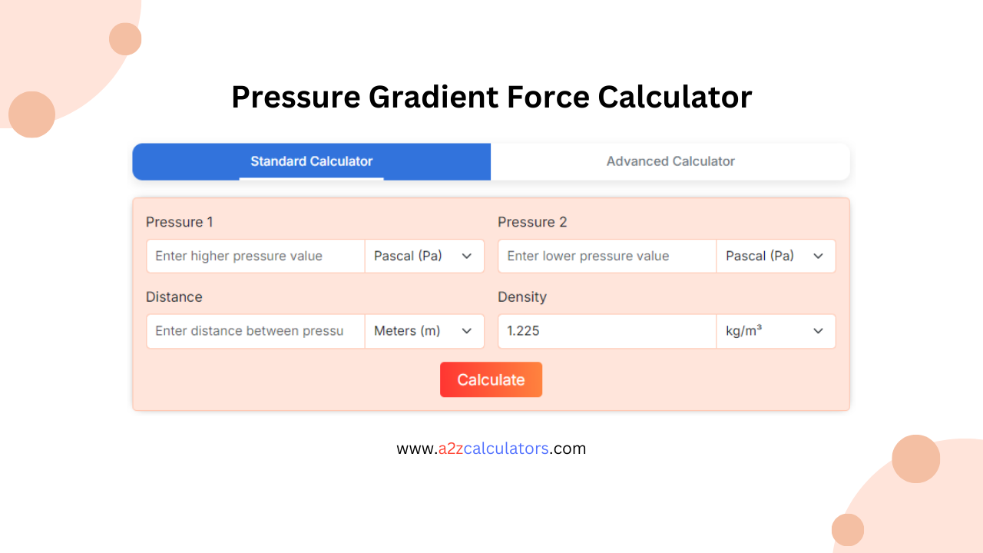Click the chevron next to Meters (m)
This screenshot has width=983, height=553.
(467, 331)
